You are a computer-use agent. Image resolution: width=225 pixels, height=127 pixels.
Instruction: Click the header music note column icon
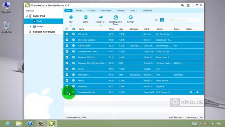point(73,29)
